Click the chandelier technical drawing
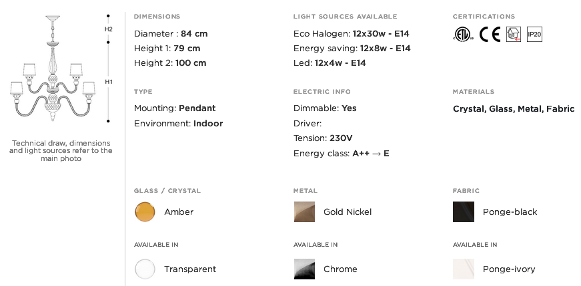This screenshot has width=581, height=286. pyautogui.click(x=53, y=69)
